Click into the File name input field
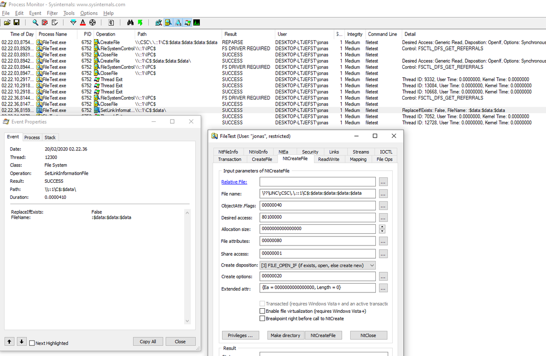This screenshot has width=546, height=356. [x=318, y=193]
